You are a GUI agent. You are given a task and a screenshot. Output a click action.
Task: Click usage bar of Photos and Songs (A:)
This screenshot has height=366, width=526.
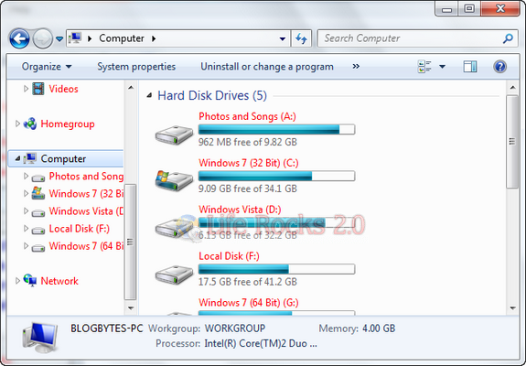click(276, 129)
